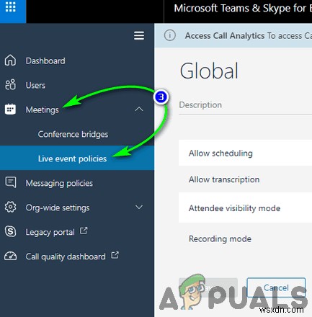Click the Call quality dashboard gauge icon
The width and height of the screenshot is (312, 317).
(10, 256)
